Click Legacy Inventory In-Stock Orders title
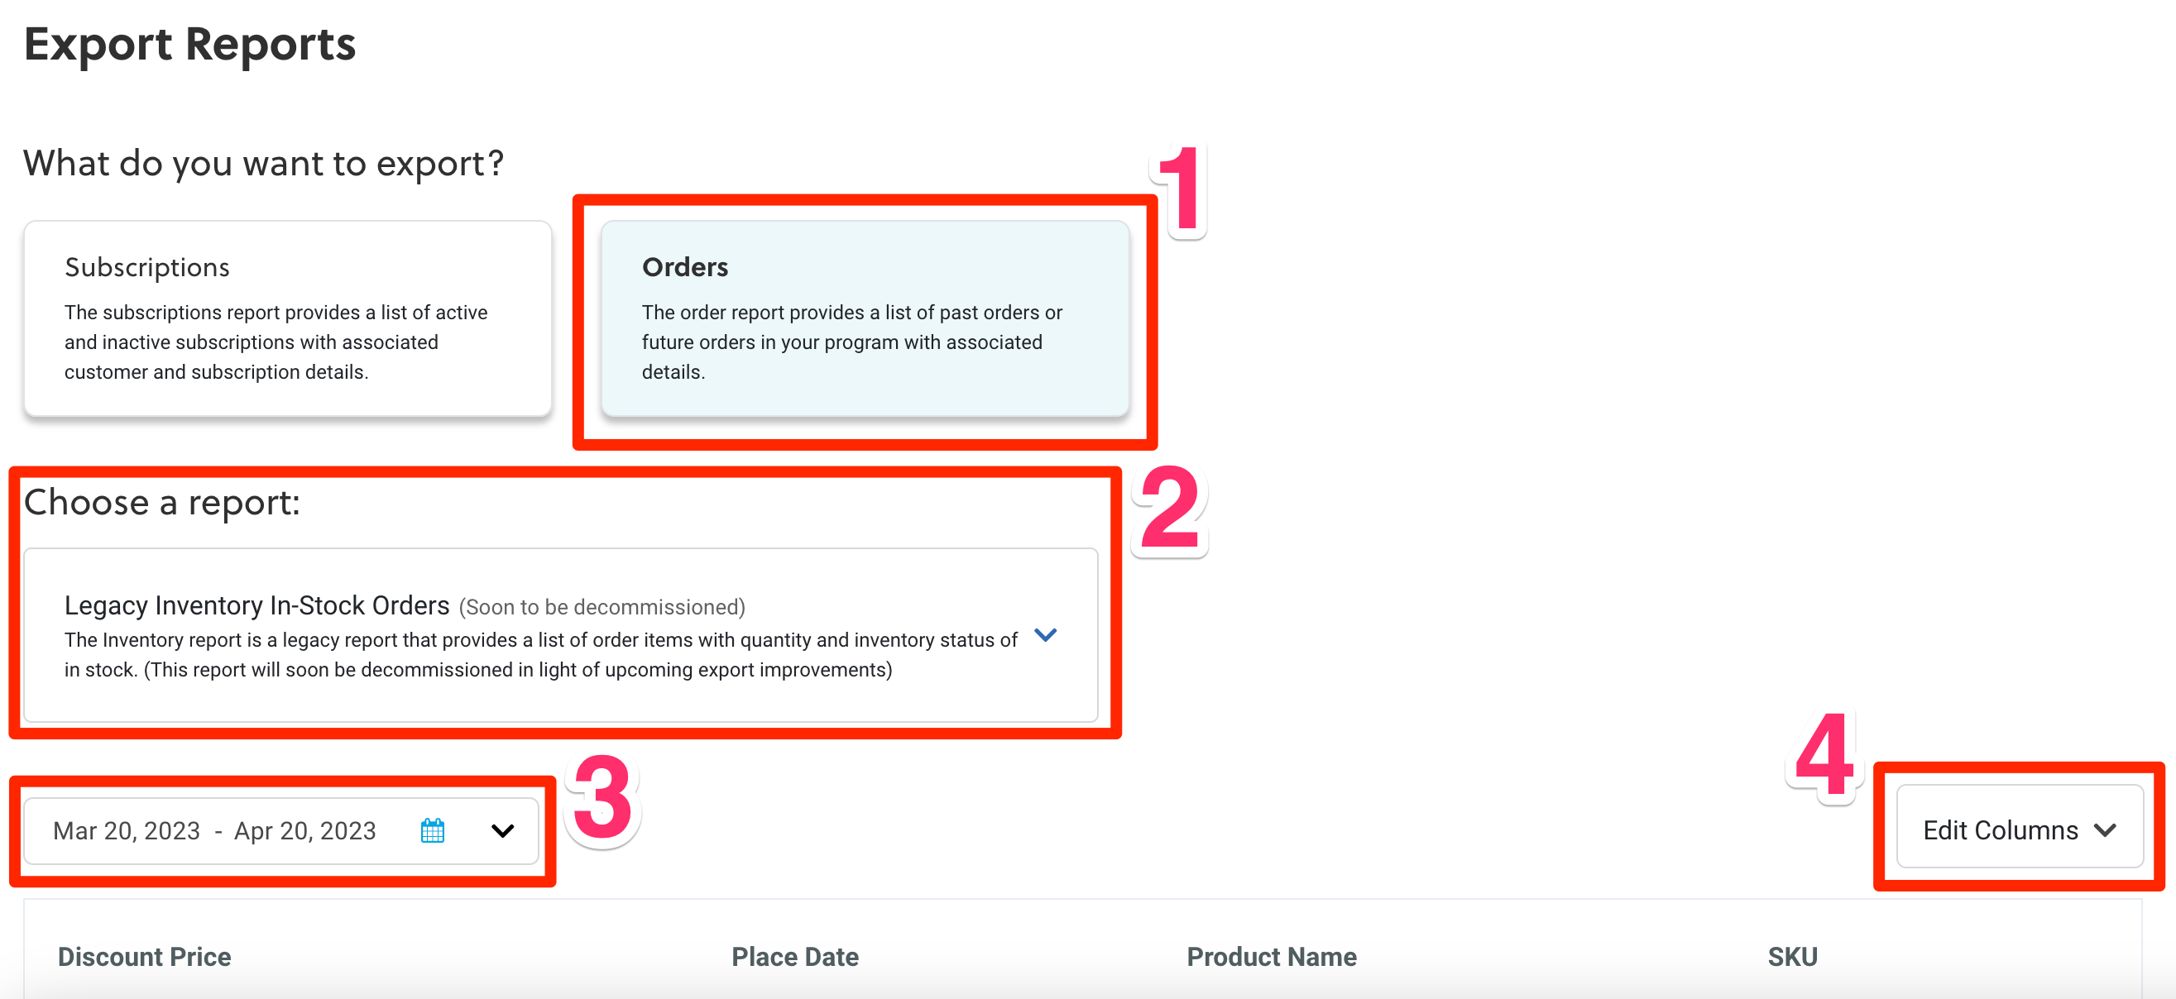 [x=256, y=605]
